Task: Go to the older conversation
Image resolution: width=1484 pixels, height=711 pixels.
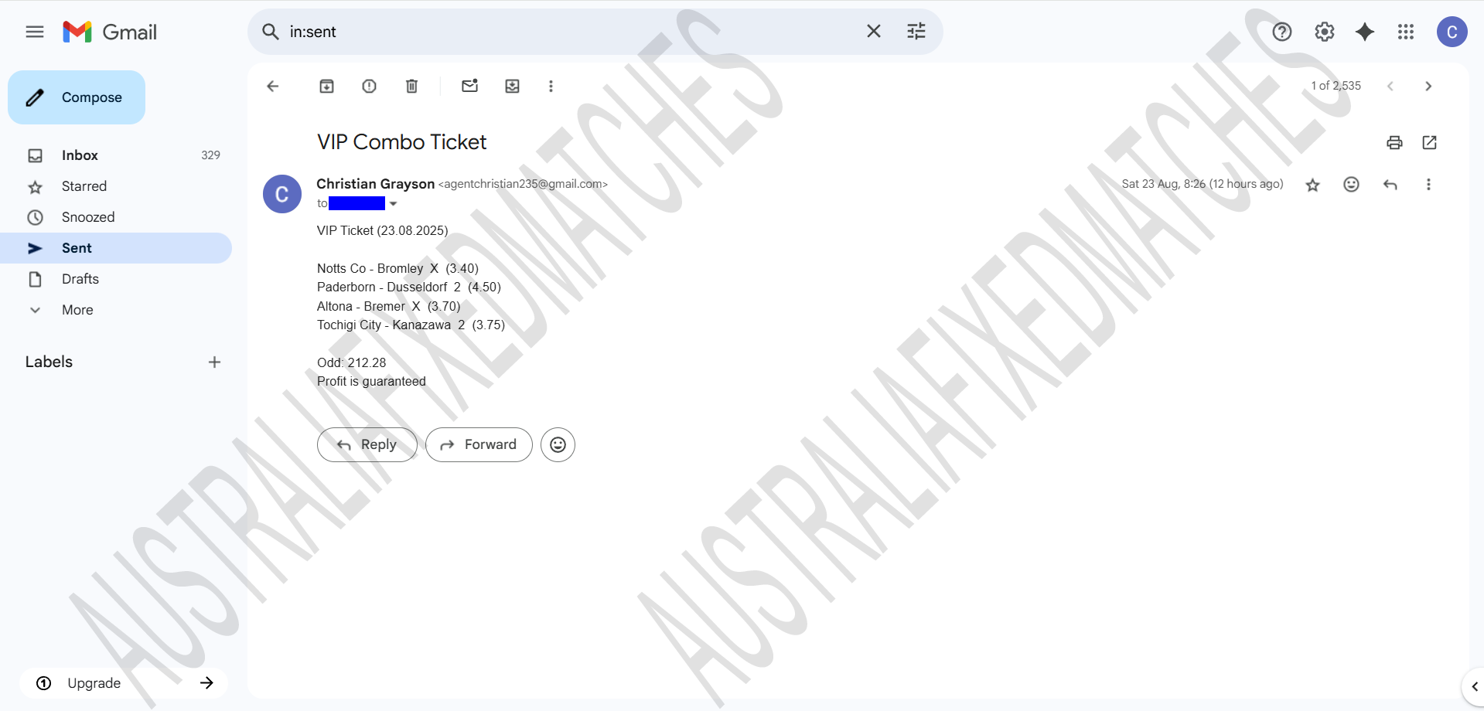Action: [1428, 86]
